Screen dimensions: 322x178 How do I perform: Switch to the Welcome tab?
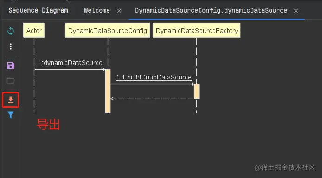click(x=97, y=10)
